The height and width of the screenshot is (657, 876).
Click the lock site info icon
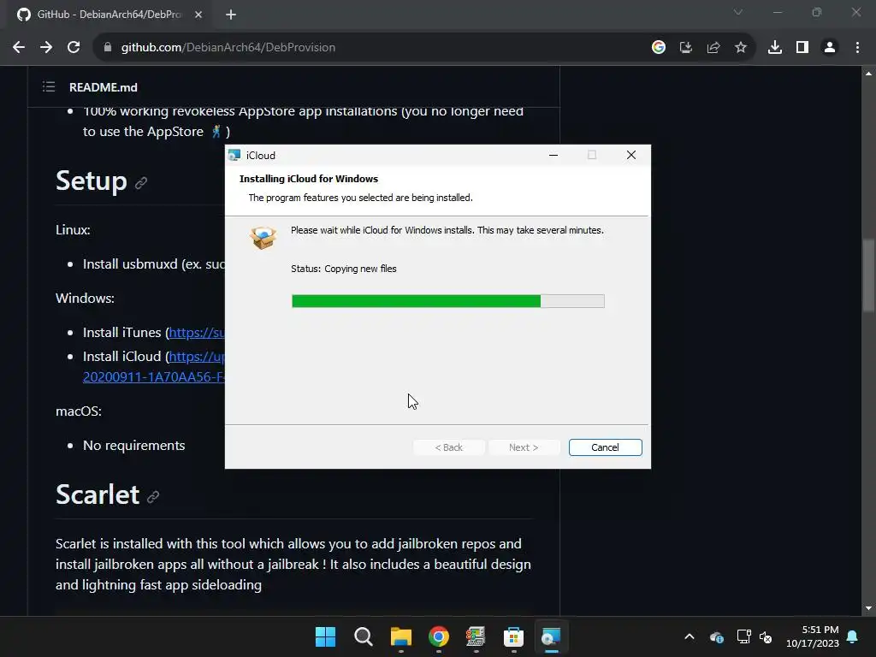tap(108, 48)
